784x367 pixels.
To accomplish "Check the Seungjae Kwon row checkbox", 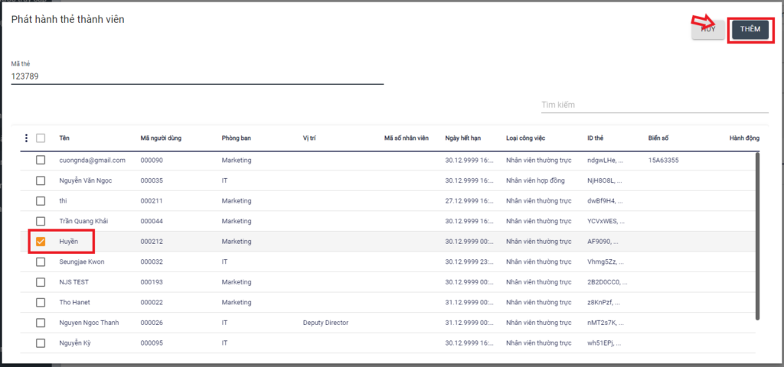I will coord(41,262).
